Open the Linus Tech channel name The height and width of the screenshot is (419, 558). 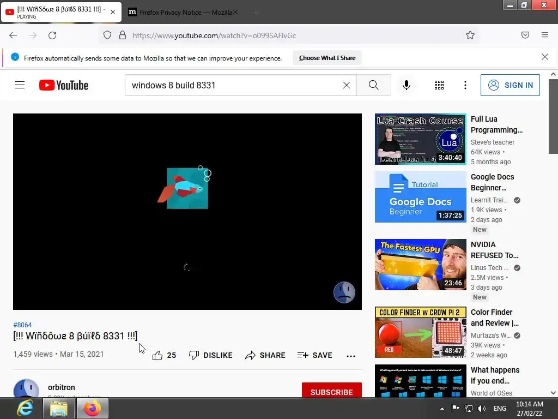click(x=489, y=267)
